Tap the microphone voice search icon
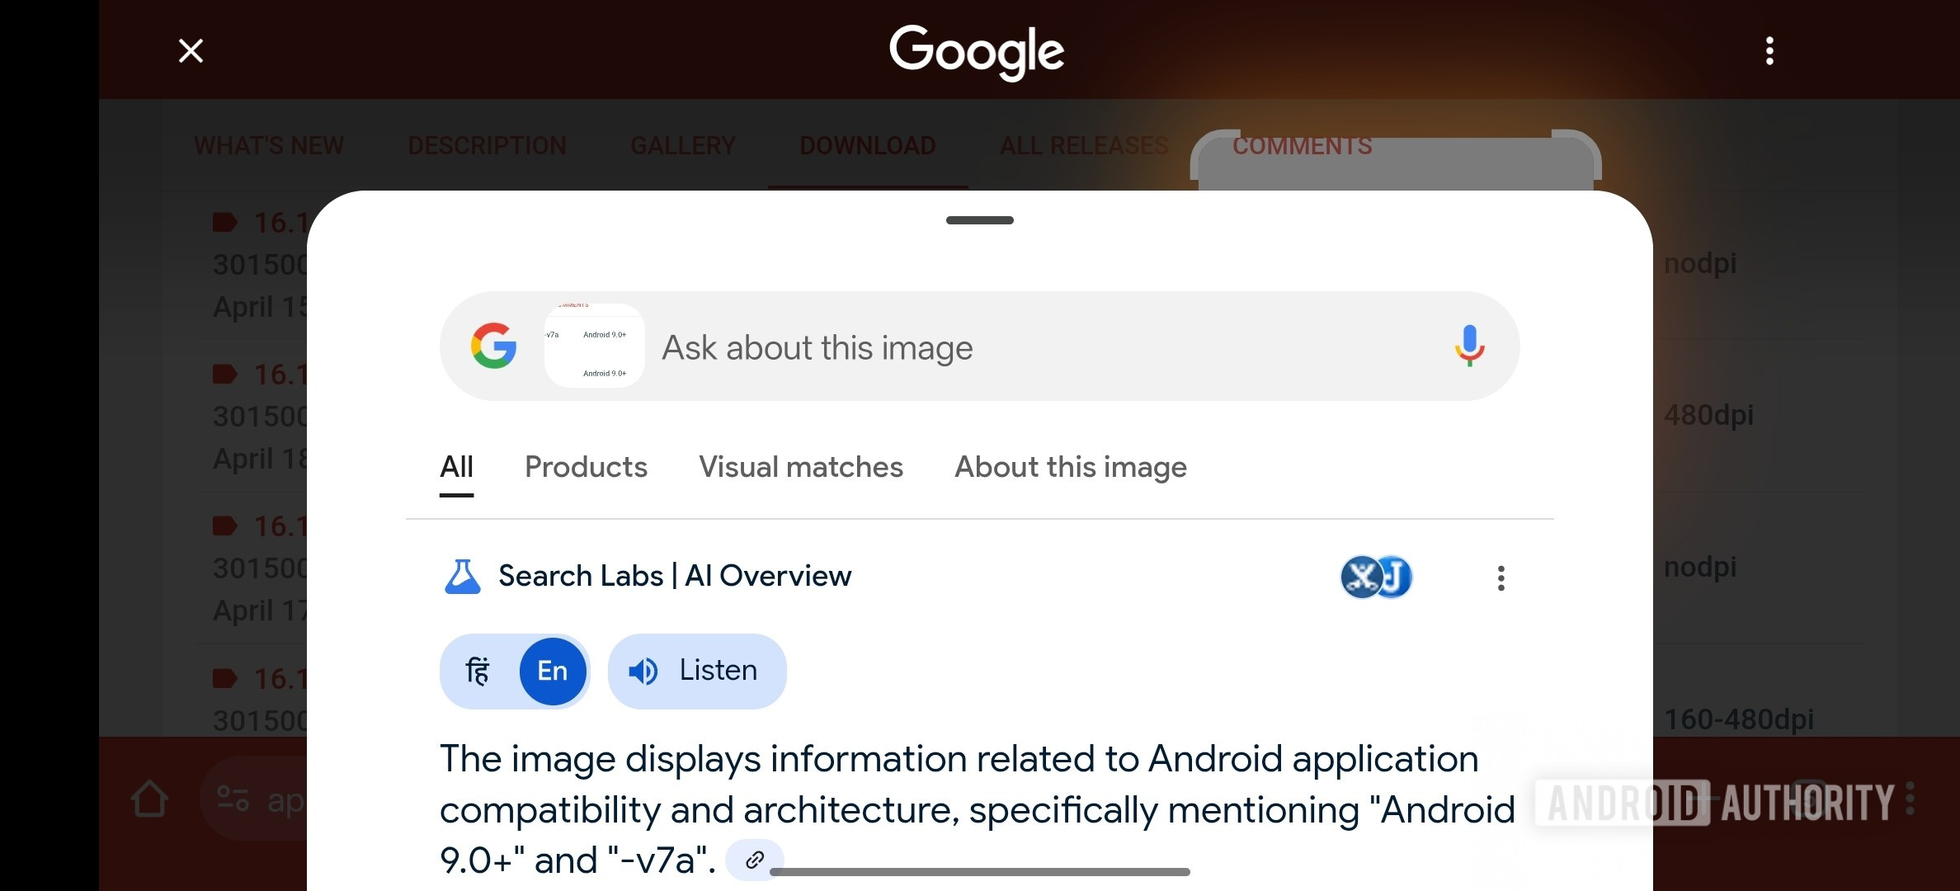This screenshot has height=891, width=1960. click(1469, 346)
